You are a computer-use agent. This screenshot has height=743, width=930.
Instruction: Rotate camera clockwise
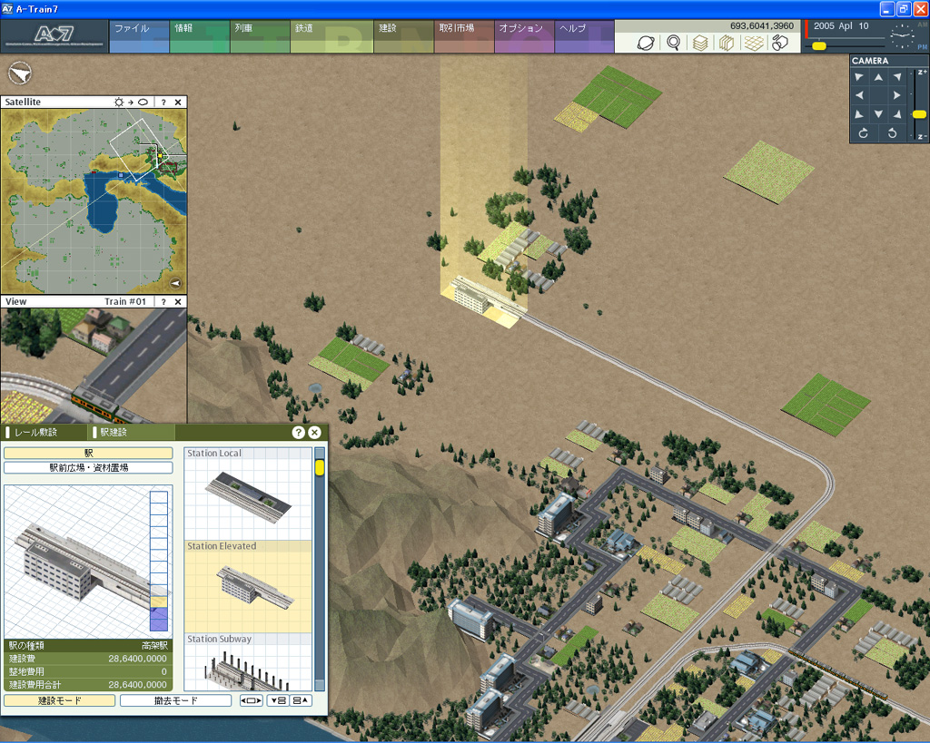point(864,133)
